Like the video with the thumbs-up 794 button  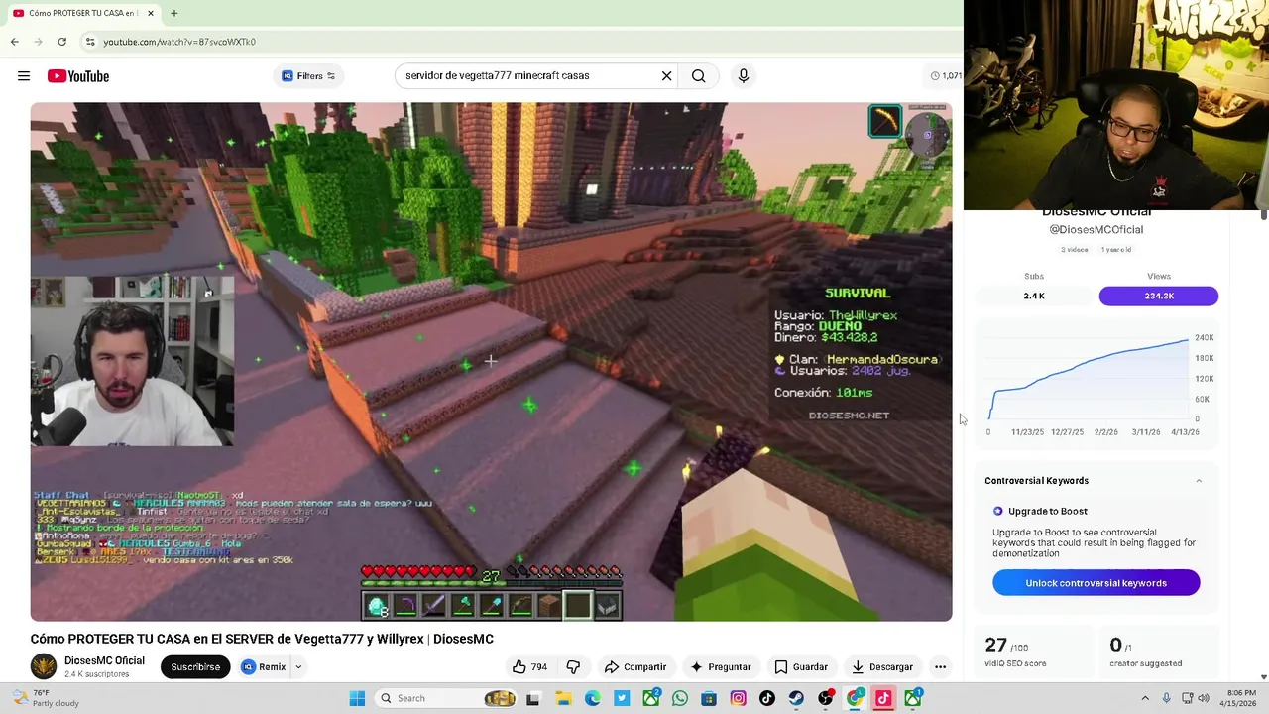click(529, 667)
